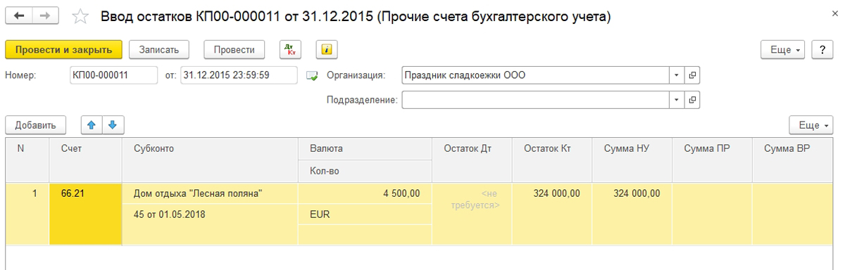Click the document posted status icon
Viewport: 845px width, 270px height.
[x=313, y=76]
